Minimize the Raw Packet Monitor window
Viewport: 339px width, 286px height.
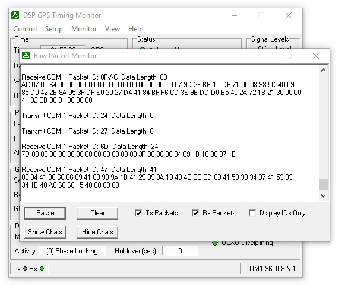[x=262, y=56]
